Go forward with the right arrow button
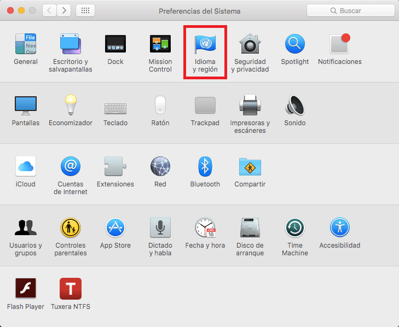The height and width of the screenshot is (327, 399). tap(63, 10)
